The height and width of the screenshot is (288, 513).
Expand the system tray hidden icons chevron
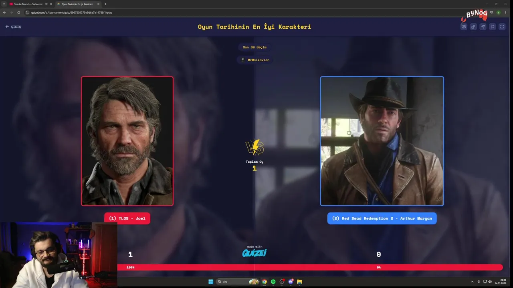pyautogui.click(x=472, y=282)
